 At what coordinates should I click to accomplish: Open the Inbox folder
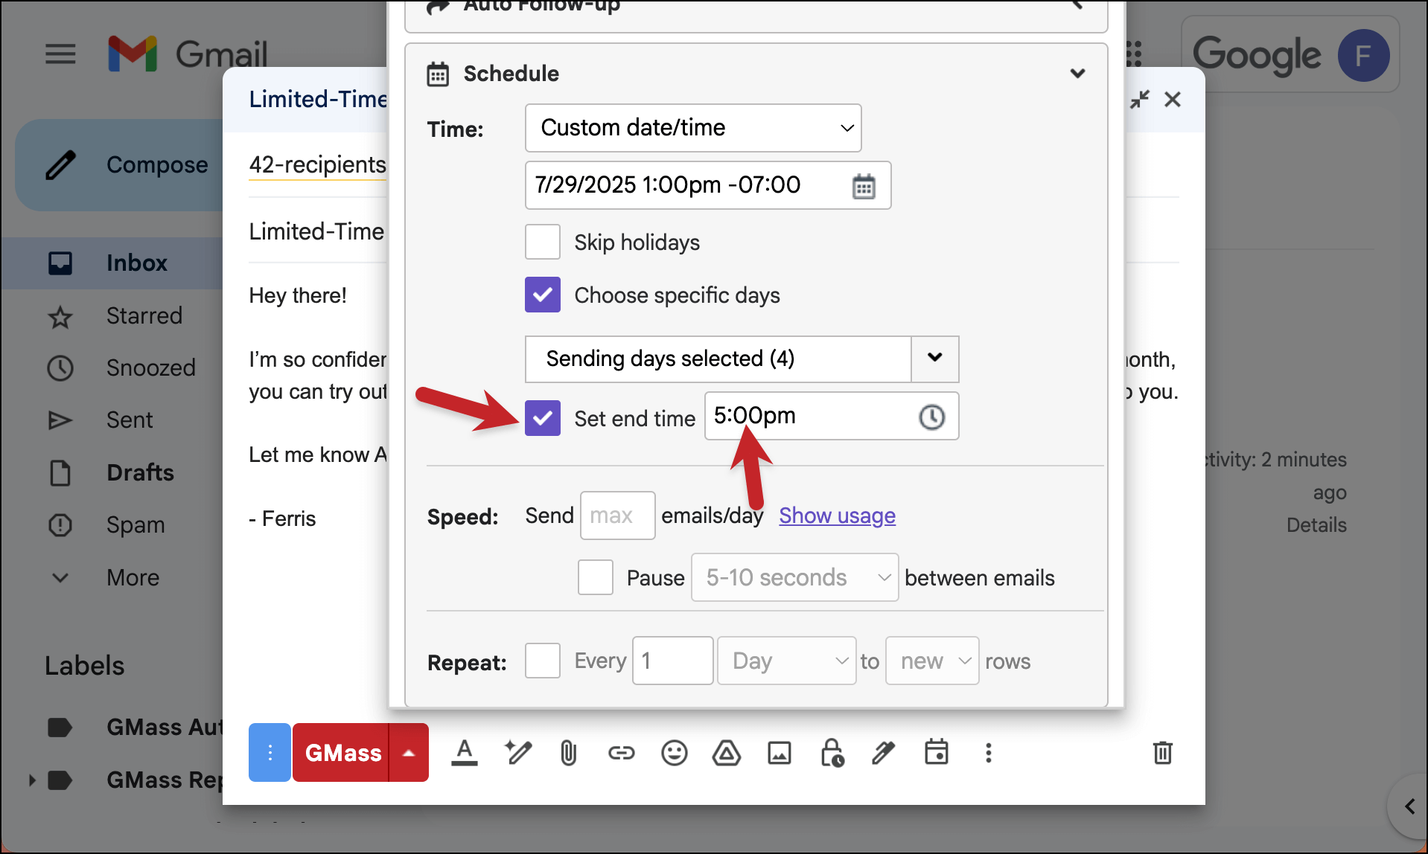pos(136,263)
